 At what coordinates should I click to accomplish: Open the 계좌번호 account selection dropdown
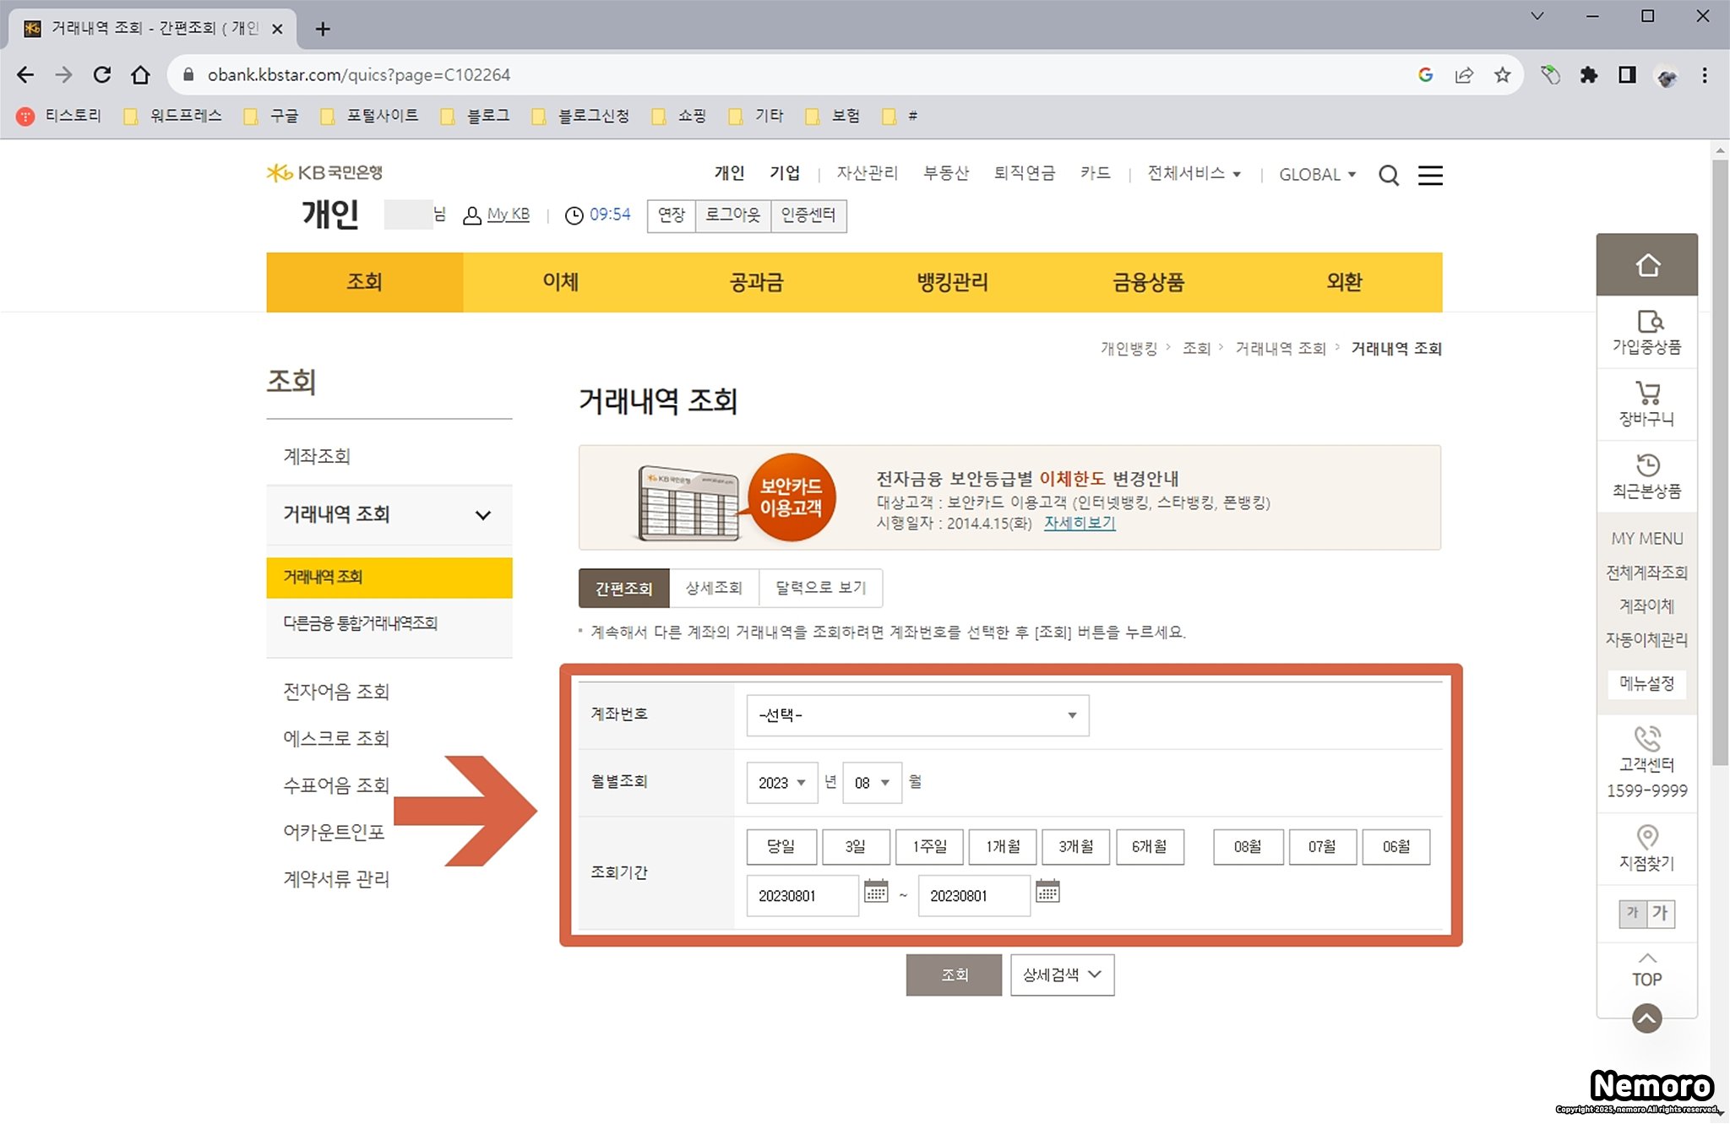(917, 715)
